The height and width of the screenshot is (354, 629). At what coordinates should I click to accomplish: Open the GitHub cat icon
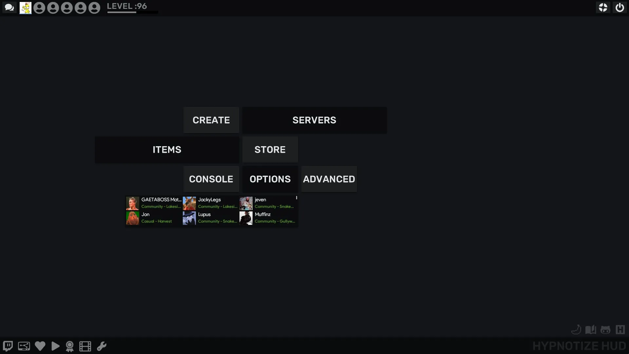pos(605,330)
